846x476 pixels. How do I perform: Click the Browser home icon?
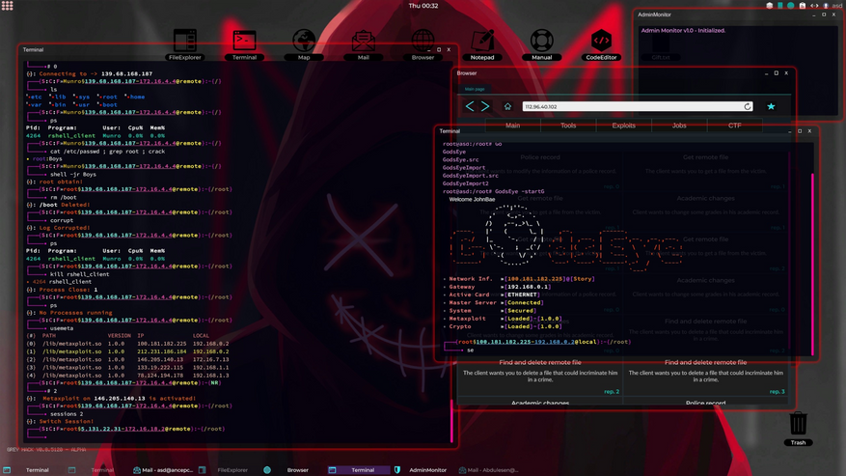click(507, 106)
